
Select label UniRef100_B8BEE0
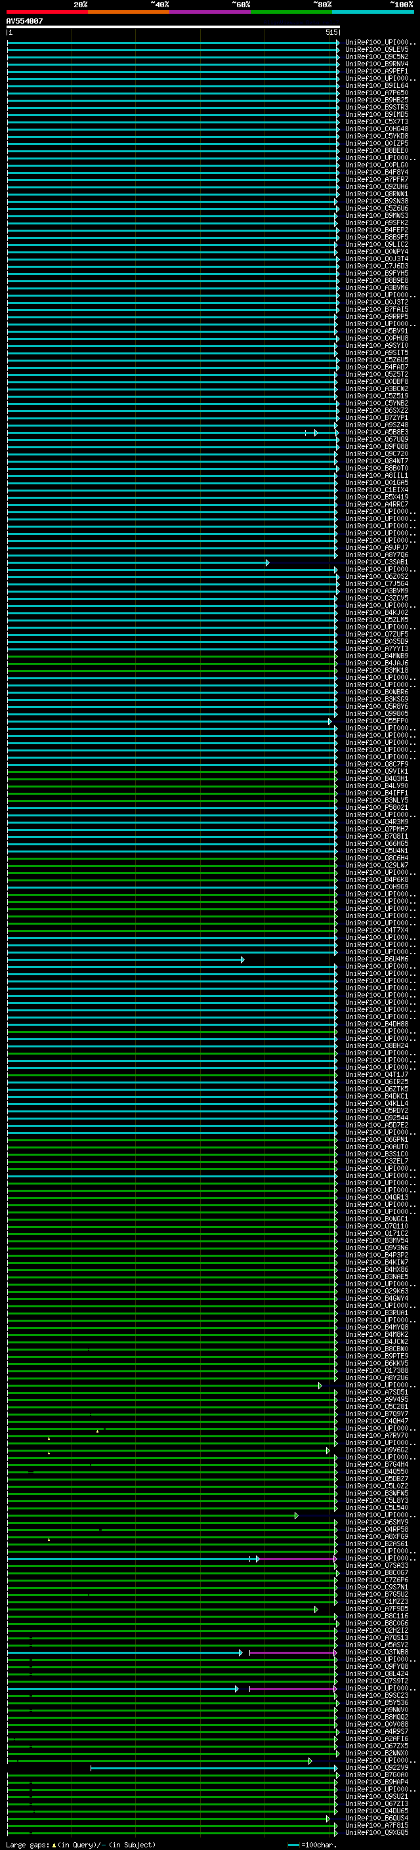376,150
